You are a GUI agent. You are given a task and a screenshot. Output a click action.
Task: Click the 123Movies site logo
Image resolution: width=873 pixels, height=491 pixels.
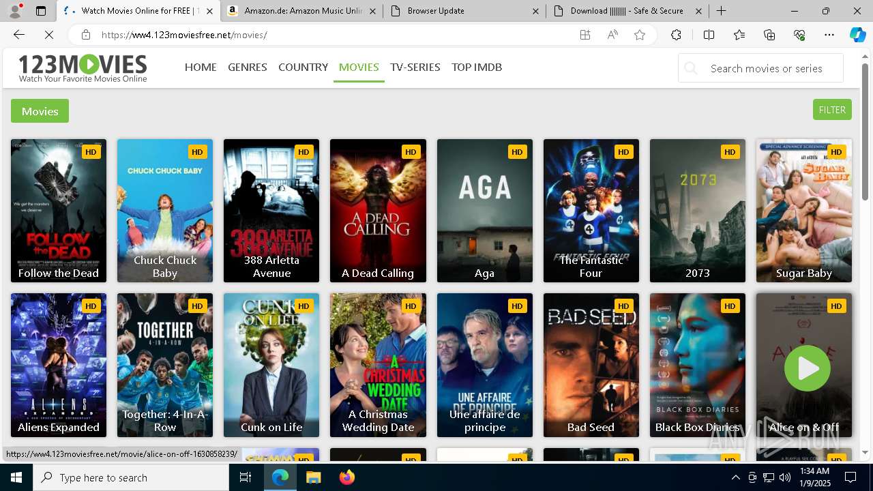click(83, 68)
